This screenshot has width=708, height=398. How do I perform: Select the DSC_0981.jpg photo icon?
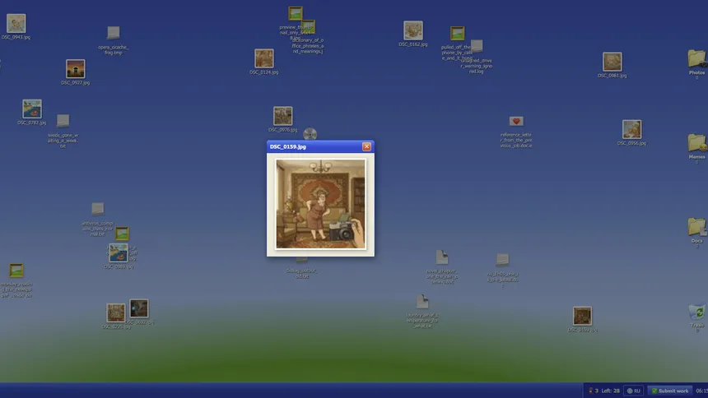[x=613, y=62]
